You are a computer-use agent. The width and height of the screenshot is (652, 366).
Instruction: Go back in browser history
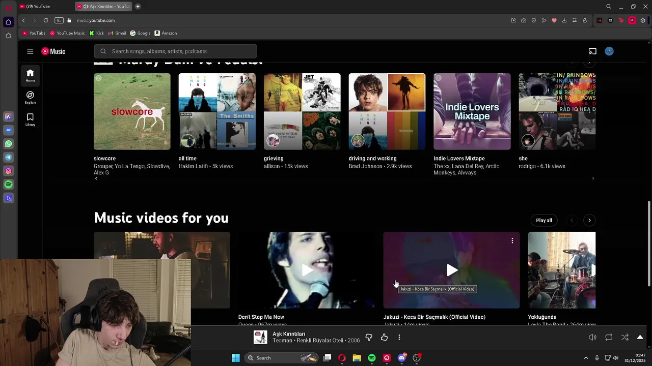[x=23, y=20]
